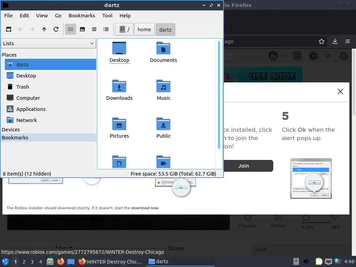Viewport: 356px width, 267px height.
Task: Click the home path button
Action: point(144,29)
